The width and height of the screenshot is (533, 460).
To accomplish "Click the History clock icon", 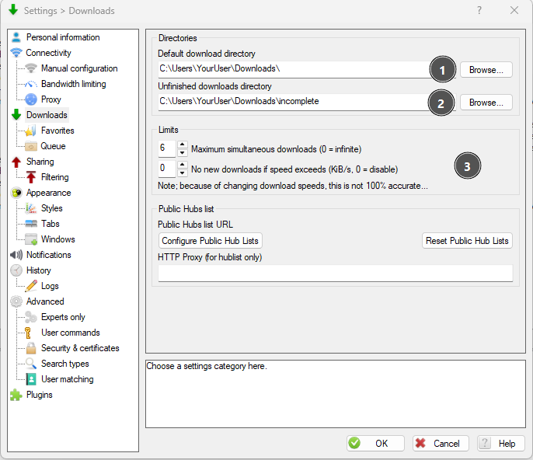I will point(16,270).
